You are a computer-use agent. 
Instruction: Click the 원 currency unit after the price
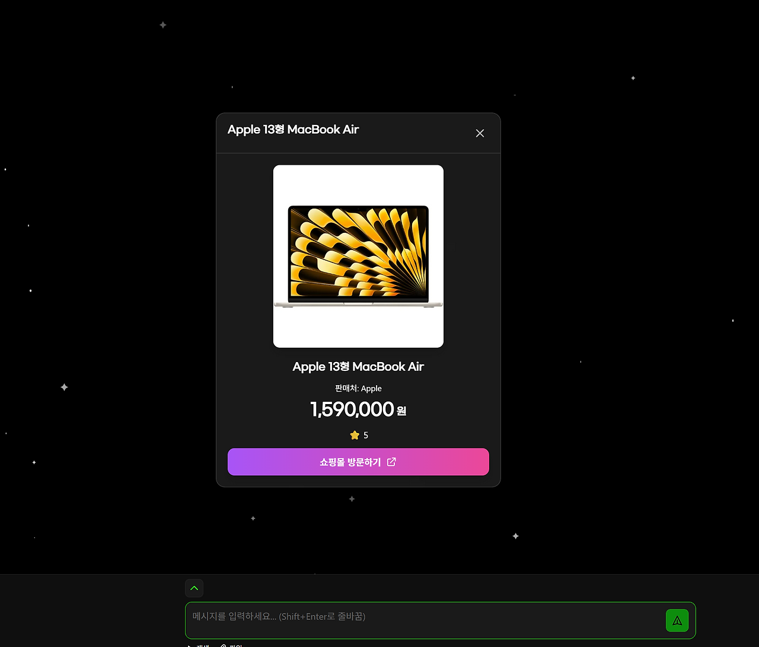pyautogui.click(x=401, y=411)
